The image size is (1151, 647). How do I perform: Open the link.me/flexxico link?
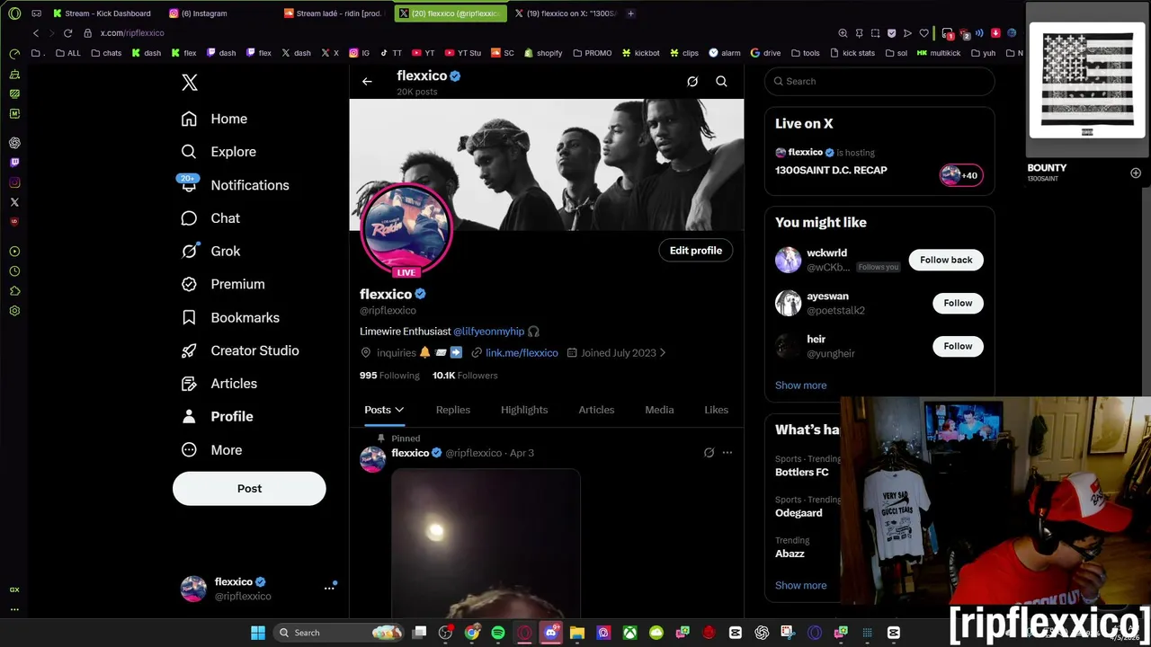[x=522, y=353]
